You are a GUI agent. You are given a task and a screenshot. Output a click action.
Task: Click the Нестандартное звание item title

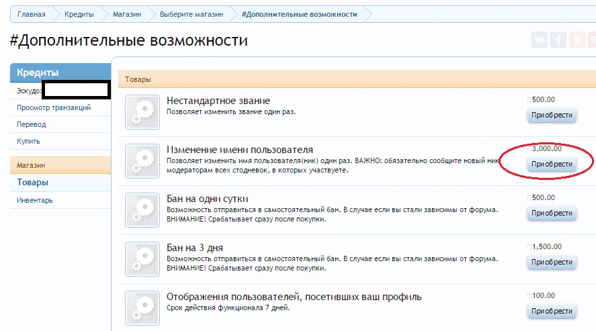218,101
